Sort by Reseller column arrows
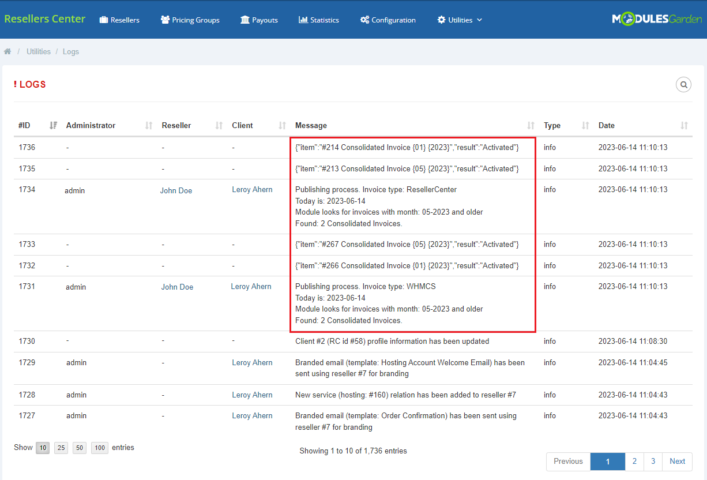 [219, 125]
